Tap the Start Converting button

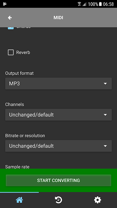[x=58, y=180]
